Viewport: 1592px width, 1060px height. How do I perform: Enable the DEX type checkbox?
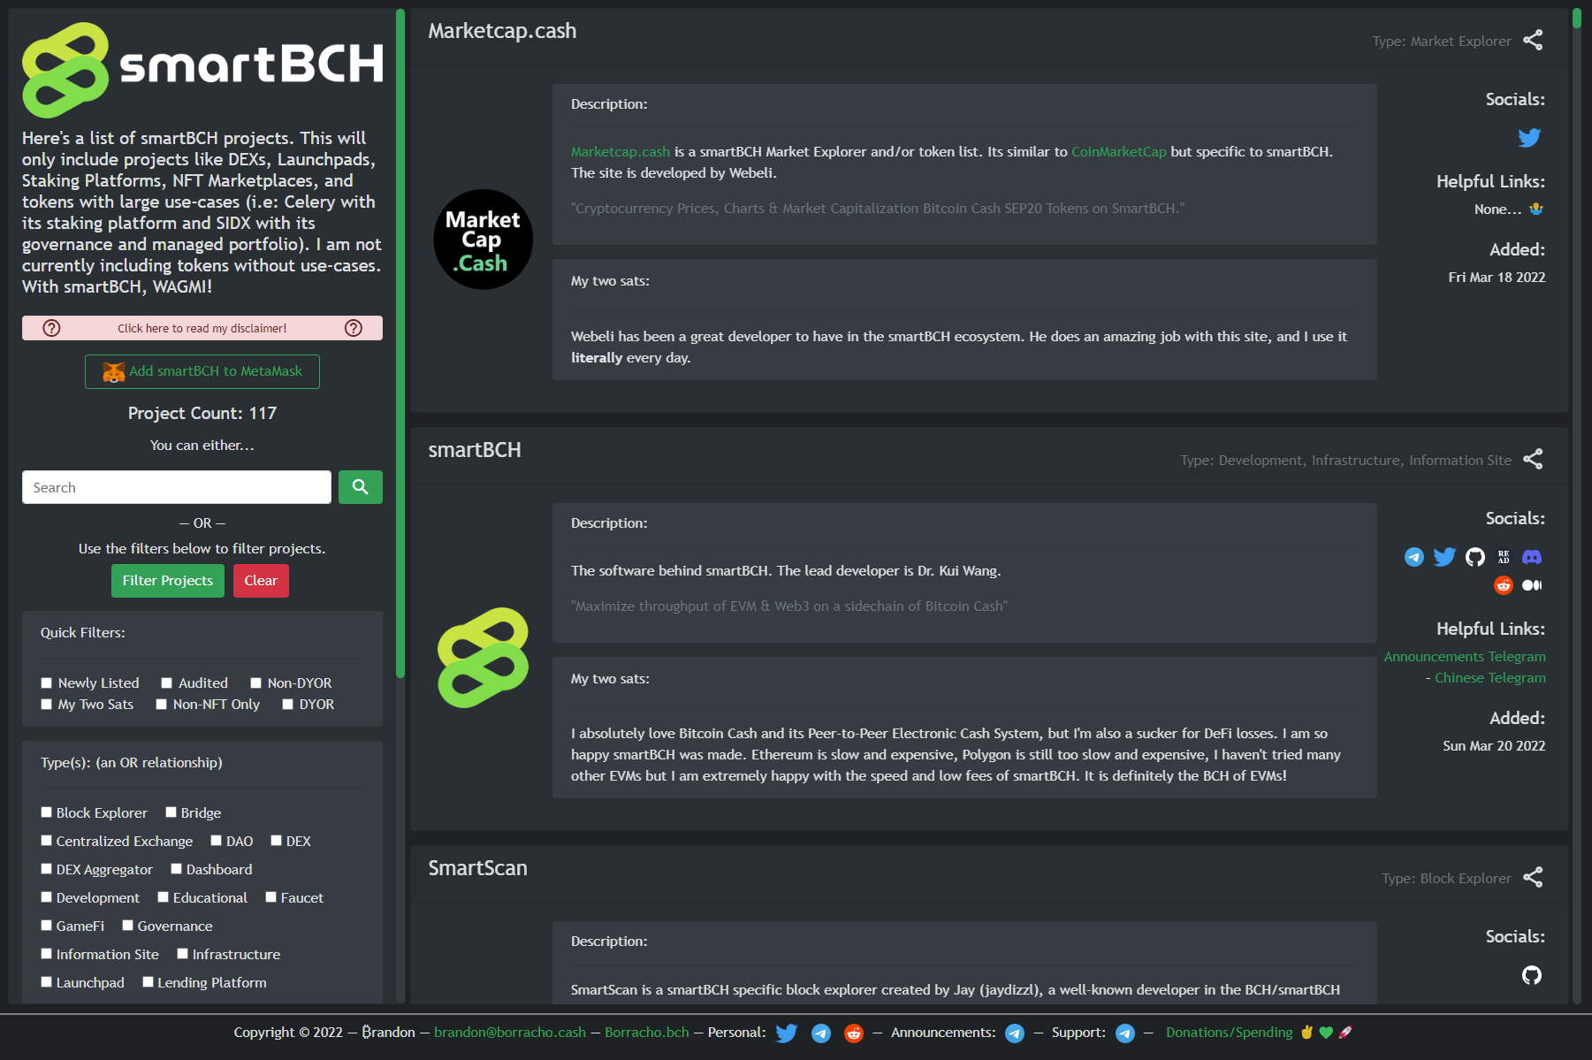point(277,841)
